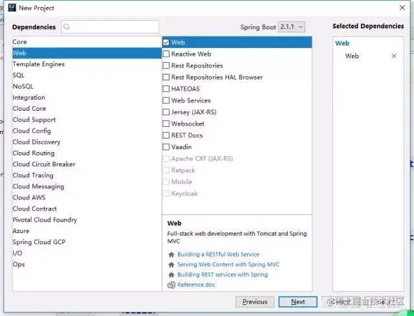Click the Web group heading in Selected Dependencies
Image resolution: width=414 pixels, height=316 pixels.
(x=342, y=43)
